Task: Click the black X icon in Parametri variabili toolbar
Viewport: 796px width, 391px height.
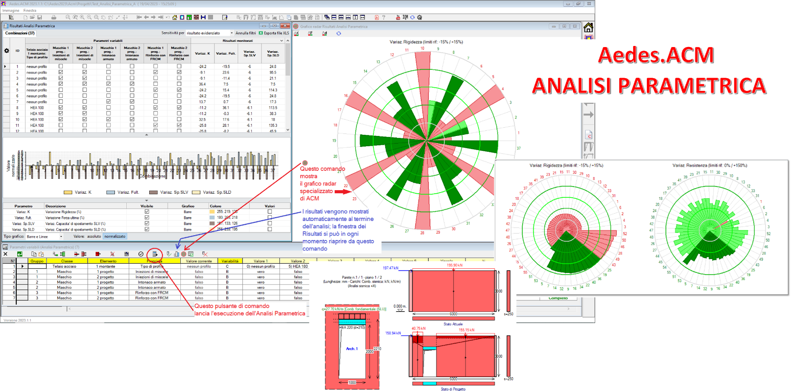Action: (5, 254)
